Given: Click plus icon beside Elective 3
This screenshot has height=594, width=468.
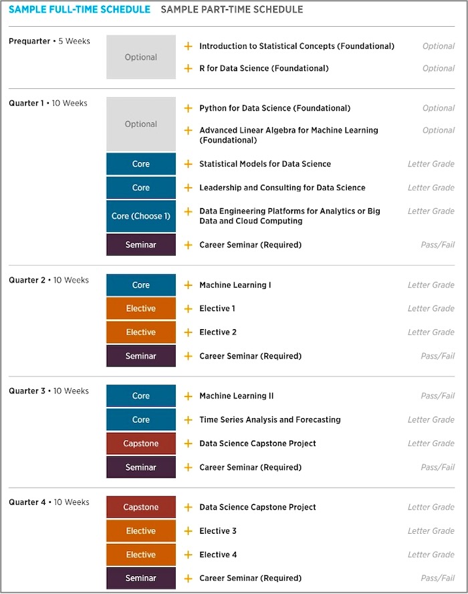Looking at the screenshot, I should [188, 531].
